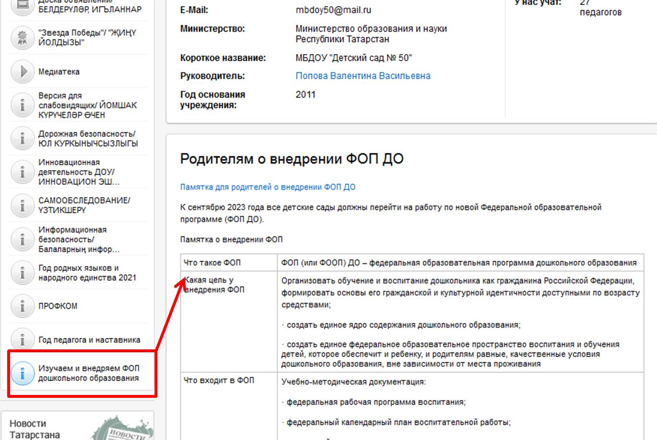Click the star icon beside "Звезда Победы"
657x440 pixels.
point(23,38)
